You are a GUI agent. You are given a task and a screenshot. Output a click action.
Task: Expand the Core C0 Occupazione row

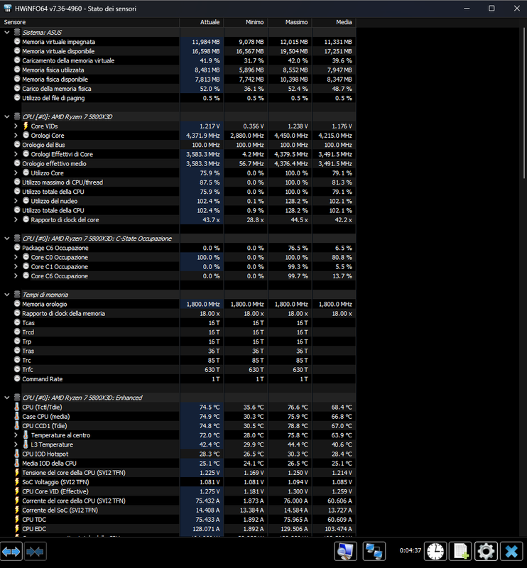(x=16, y=257)
